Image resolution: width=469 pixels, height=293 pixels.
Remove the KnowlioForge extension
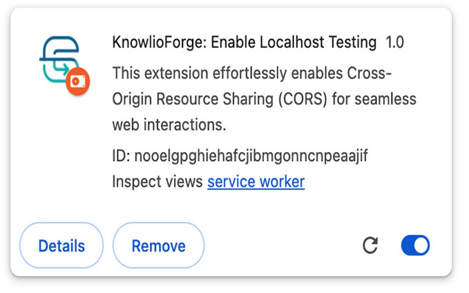click(x=159, y=246)
